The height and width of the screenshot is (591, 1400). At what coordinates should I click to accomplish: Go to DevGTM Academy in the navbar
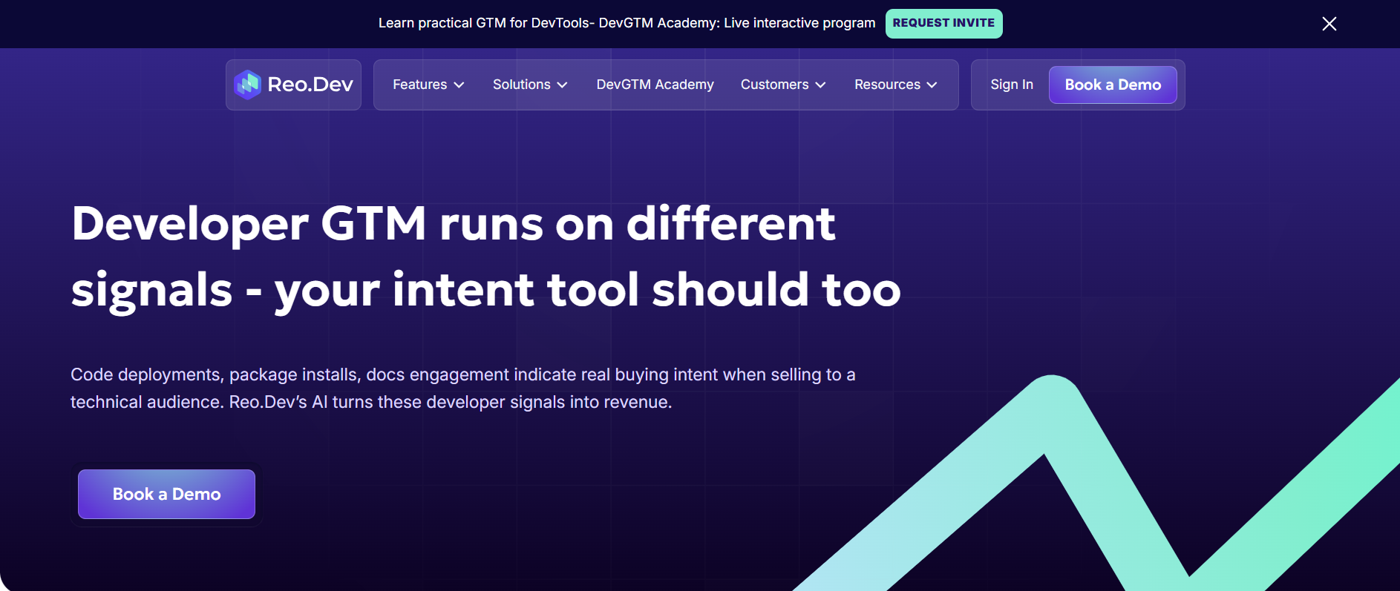(655, 85)
